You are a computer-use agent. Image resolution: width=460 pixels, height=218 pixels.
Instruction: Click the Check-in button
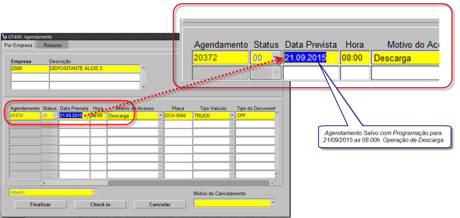[100, 204]
